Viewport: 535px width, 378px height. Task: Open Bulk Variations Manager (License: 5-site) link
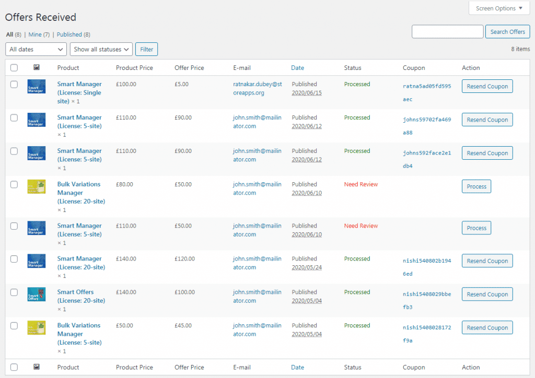point(79,334)
